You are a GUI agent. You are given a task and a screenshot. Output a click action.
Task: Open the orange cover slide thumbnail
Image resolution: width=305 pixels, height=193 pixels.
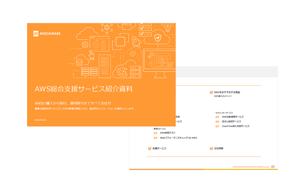point(101,75)
